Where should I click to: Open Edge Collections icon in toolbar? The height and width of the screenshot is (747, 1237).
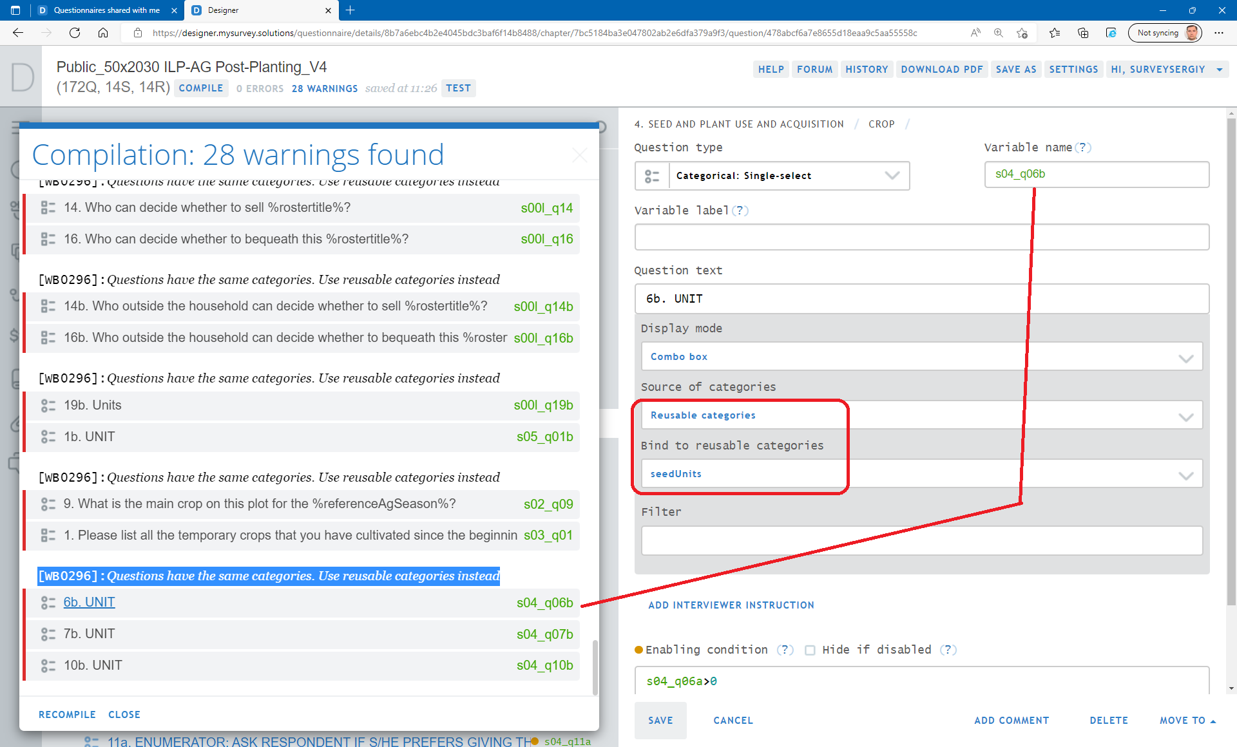tap(1082, 33)
